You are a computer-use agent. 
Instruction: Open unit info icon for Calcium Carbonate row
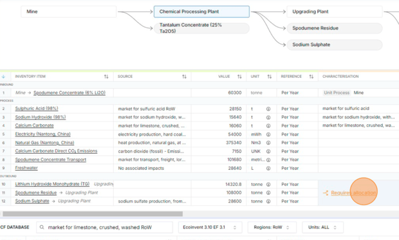268,125
